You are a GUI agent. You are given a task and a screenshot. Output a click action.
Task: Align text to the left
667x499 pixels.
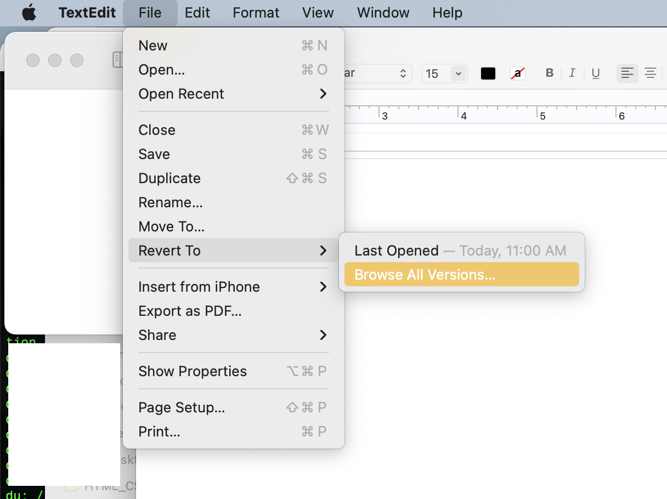tap(627, 73)
